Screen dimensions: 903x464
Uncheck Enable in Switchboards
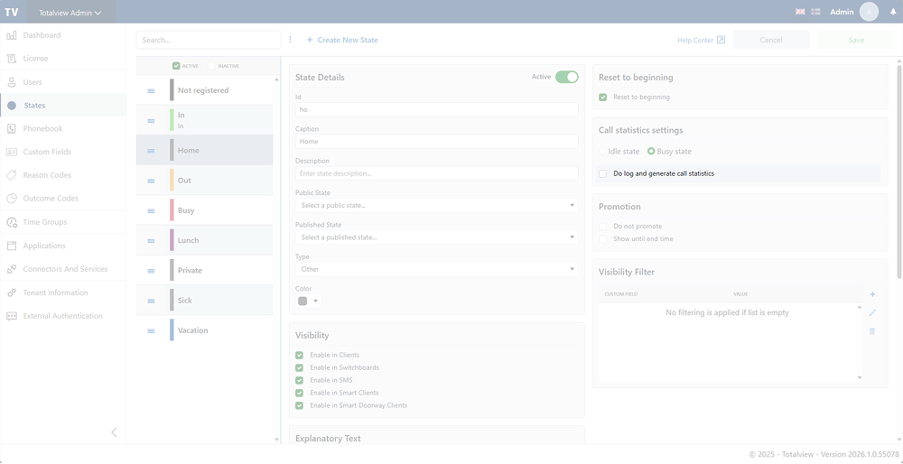(x=300, y=368)
